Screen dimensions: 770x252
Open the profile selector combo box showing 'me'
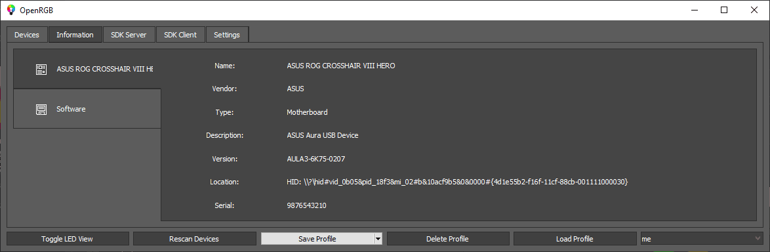[x=702, y=239]
